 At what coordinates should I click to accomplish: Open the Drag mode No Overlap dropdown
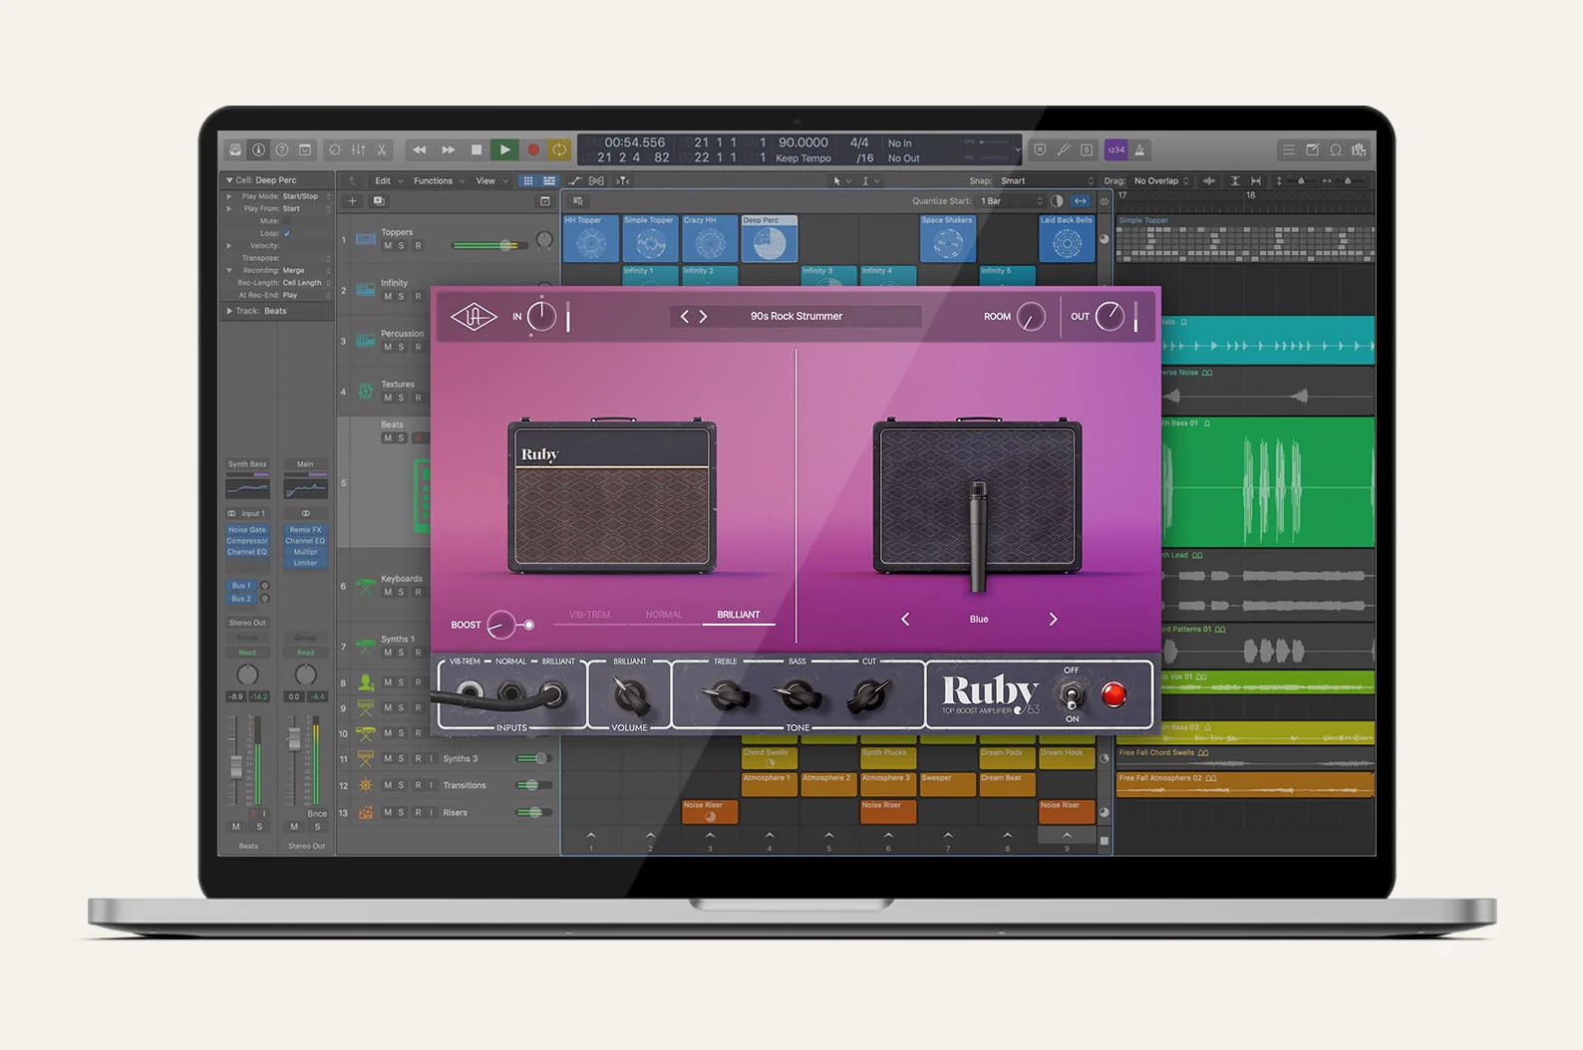click(1160, 181)
